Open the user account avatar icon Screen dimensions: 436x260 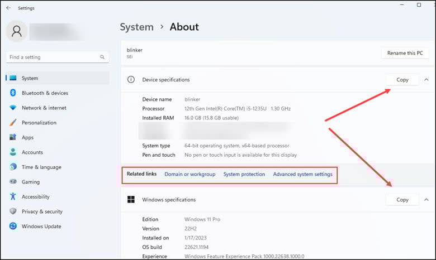point(17,31)
